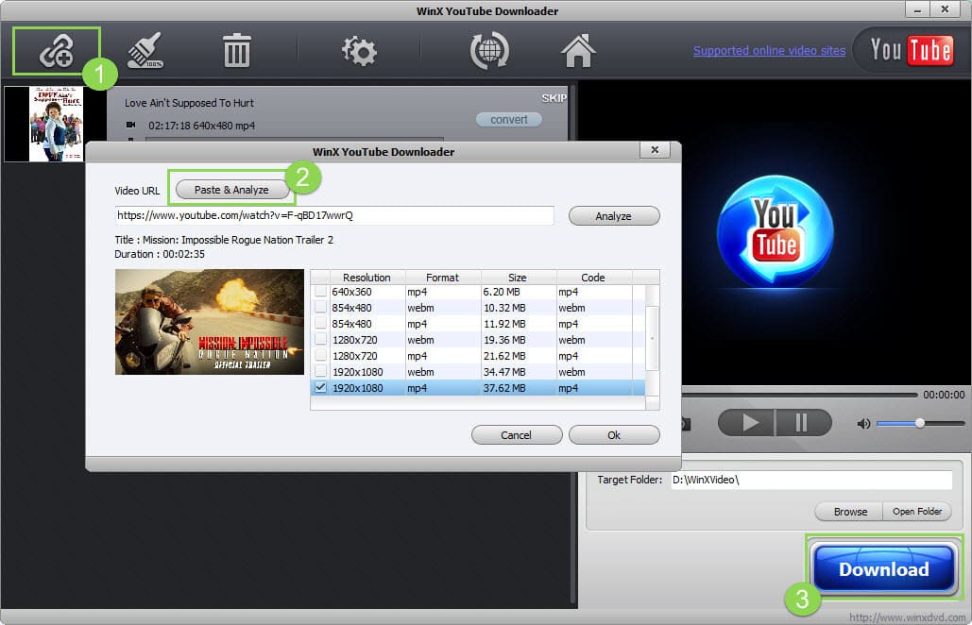The image size is (972, 625).
Task: Click the Code column header
Action: point(593,277)
